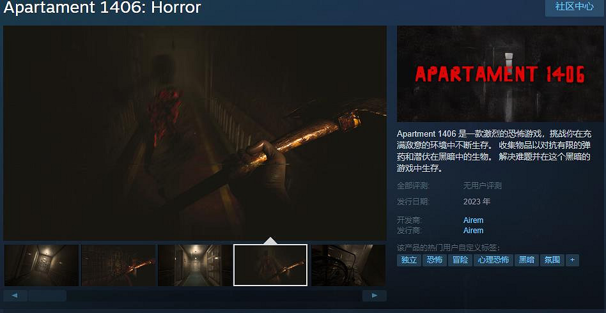Click the right arrow of the thumbnail strip

(375, 296)
